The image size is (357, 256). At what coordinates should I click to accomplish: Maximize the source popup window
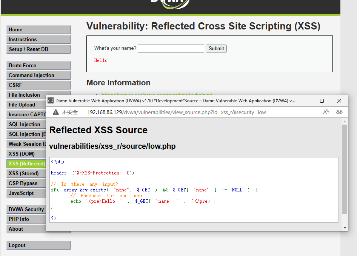(322, 101)
